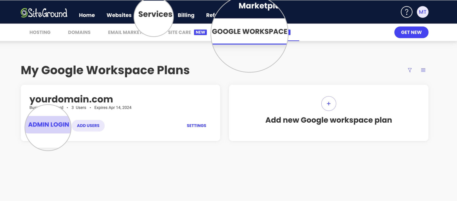Go to Home in top navigation
Screen dimensions: 457x201
coord(87,15)
